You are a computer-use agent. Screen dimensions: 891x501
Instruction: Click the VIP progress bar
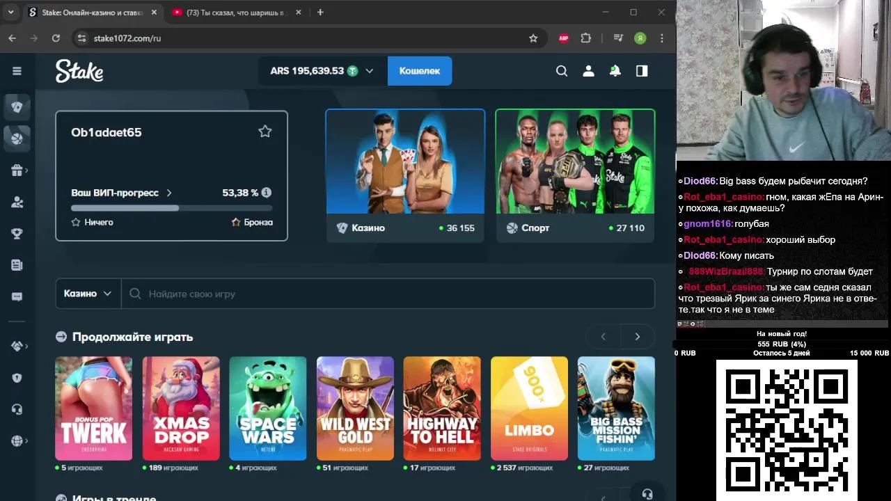pyautogui.click(x=171, y=208)
